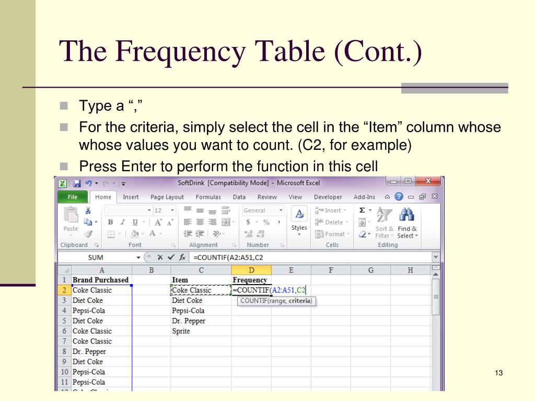Open the File tab
The width and height of the screenshot is (535, 401).
tap(73, 197)
